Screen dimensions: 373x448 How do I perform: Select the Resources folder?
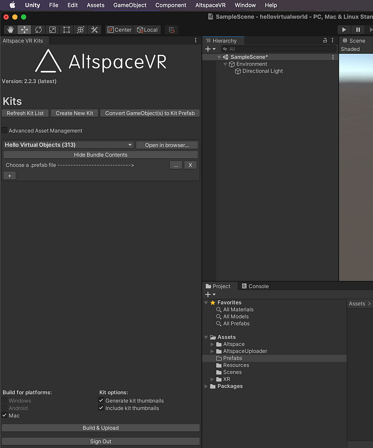coord(236,365)
